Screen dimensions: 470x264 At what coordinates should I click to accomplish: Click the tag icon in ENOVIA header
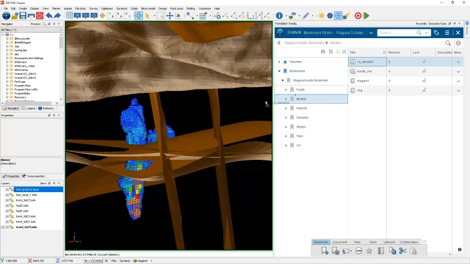(436, 33)
